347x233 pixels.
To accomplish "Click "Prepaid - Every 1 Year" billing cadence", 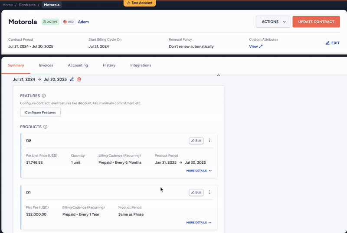I will (x=81, y=214).
